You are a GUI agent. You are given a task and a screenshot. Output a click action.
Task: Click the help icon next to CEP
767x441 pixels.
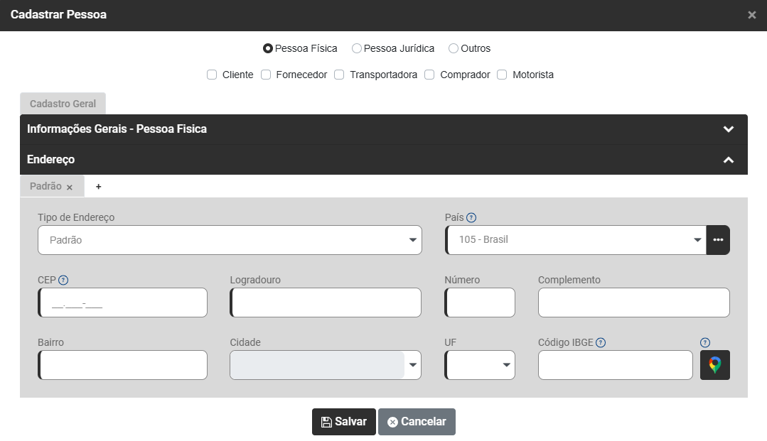pos(63,280)
